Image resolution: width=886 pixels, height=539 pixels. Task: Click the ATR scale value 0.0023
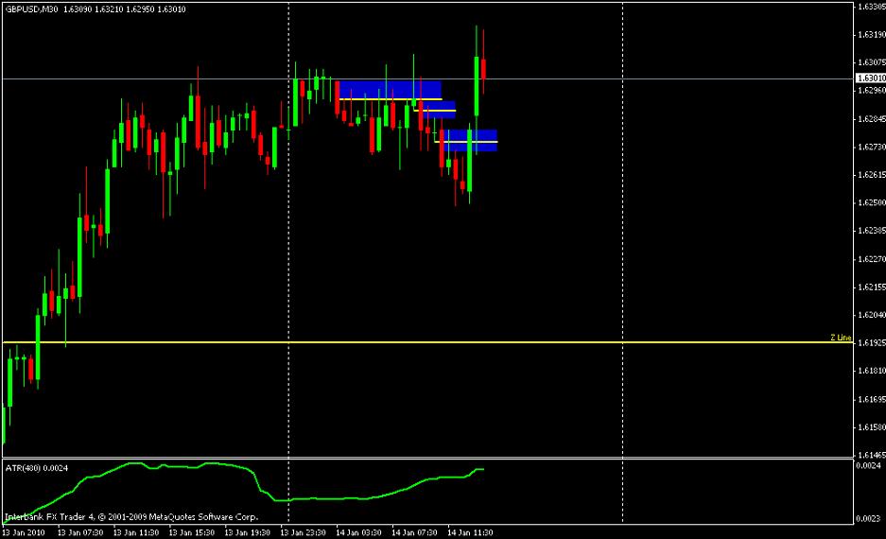tap(869, 519)
